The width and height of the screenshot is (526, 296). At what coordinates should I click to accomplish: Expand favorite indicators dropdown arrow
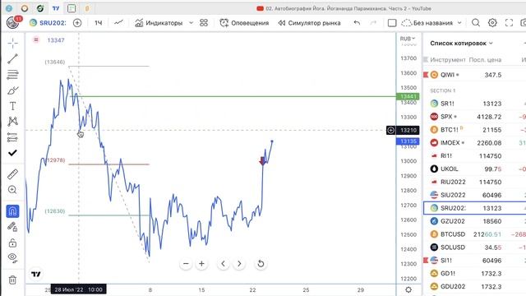tap(191, 23)
